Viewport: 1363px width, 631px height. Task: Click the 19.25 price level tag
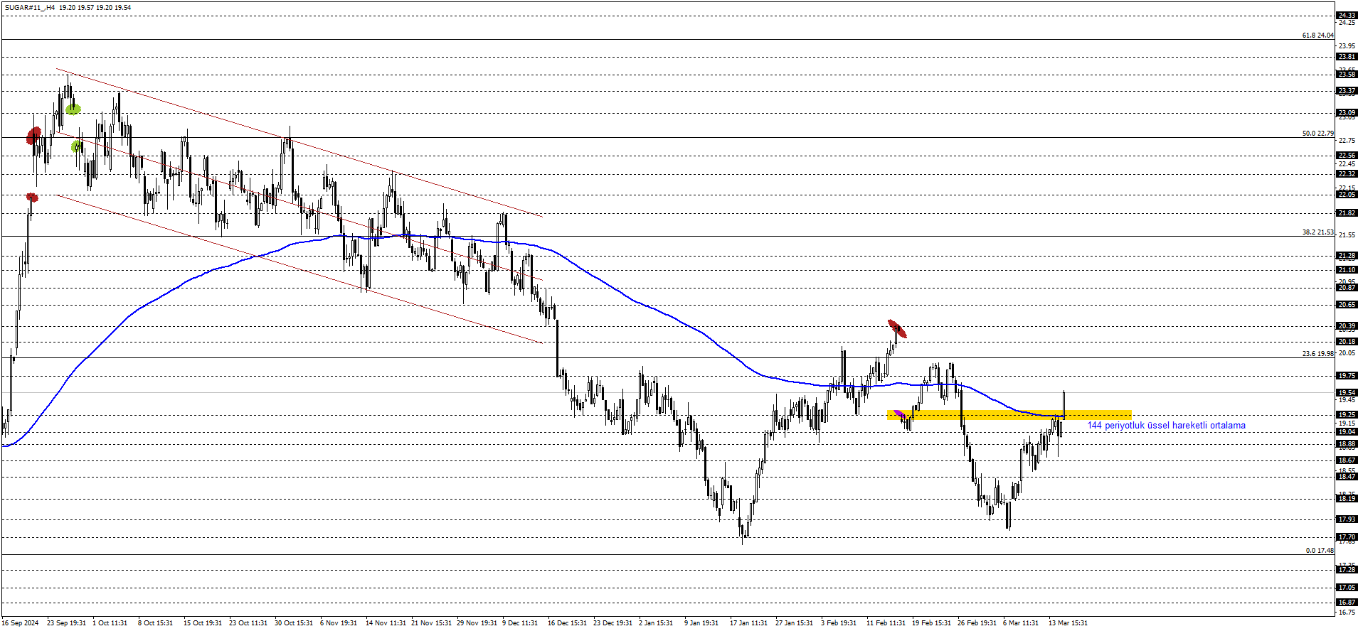1347,415
